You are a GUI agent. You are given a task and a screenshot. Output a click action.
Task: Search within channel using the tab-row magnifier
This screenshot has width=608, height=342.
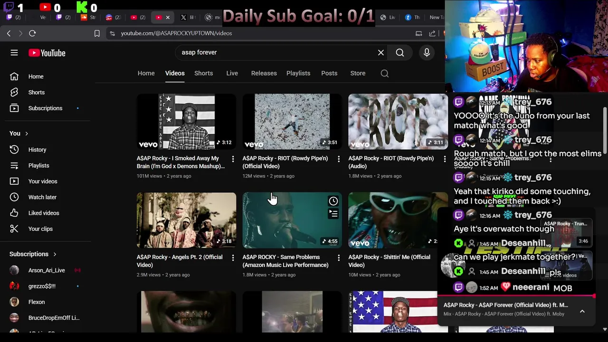click(385, 73)
